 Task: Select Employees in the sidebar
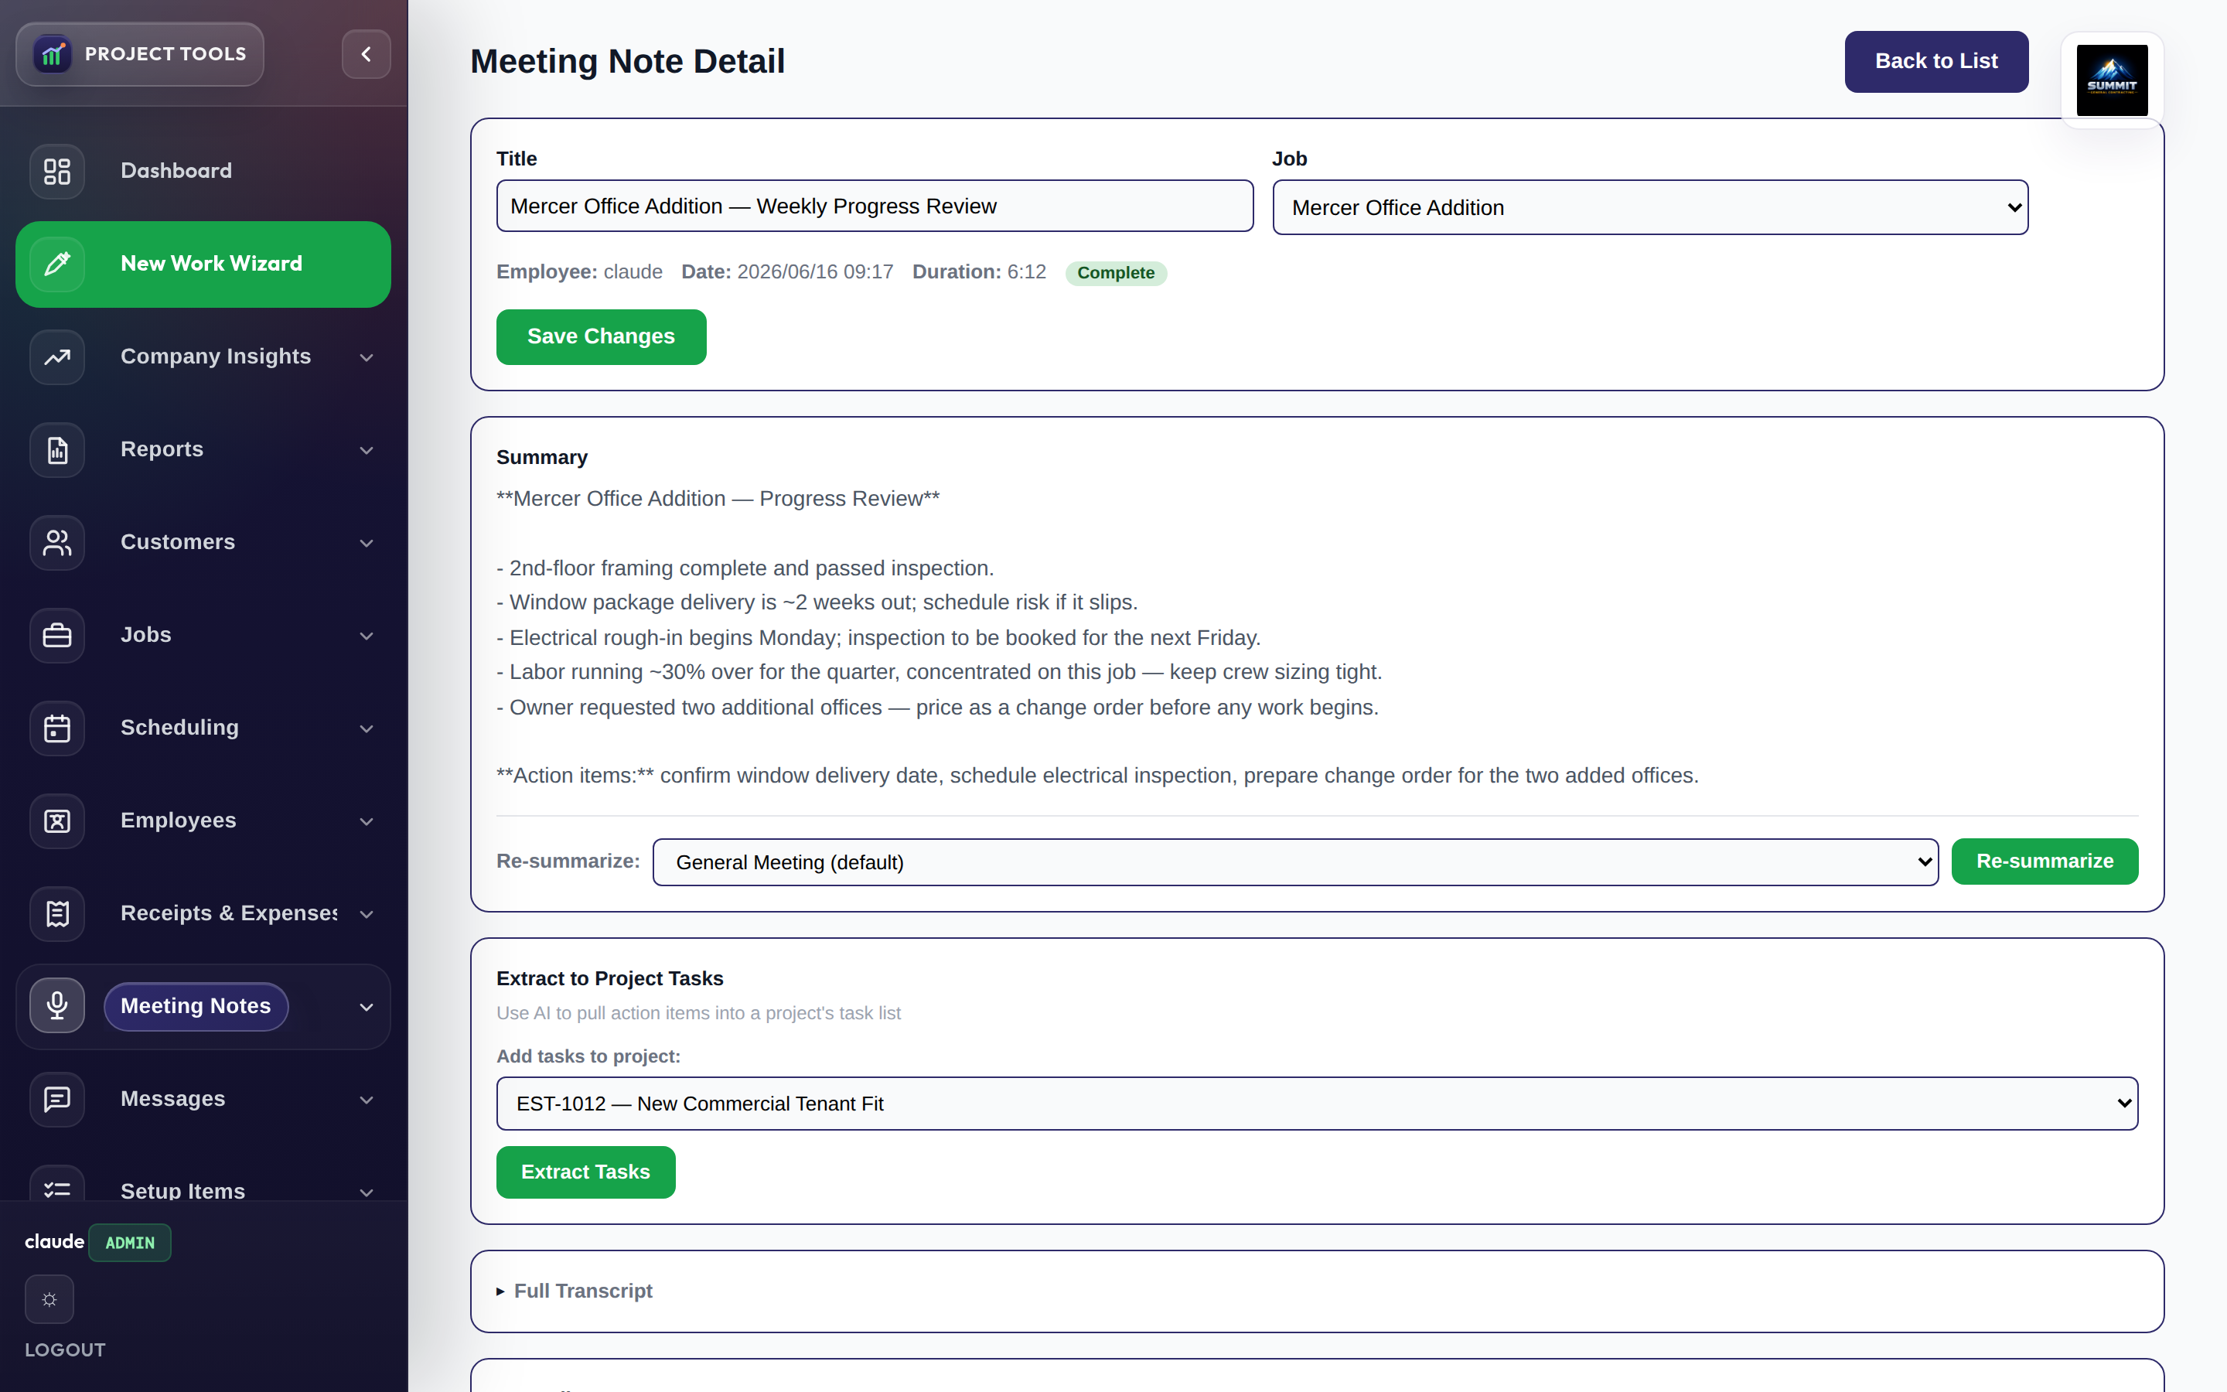click(179, 821)
